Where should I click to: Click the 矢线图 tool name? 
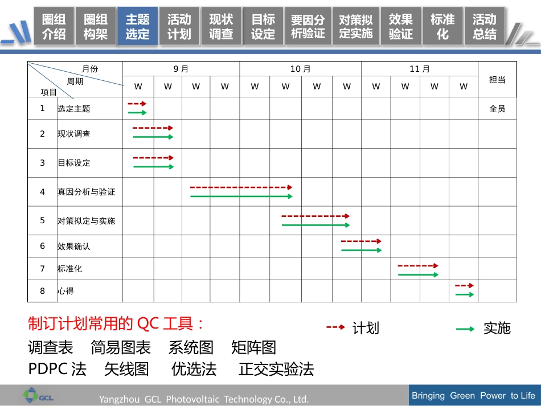pyautogui.click(x=126, y=369)
